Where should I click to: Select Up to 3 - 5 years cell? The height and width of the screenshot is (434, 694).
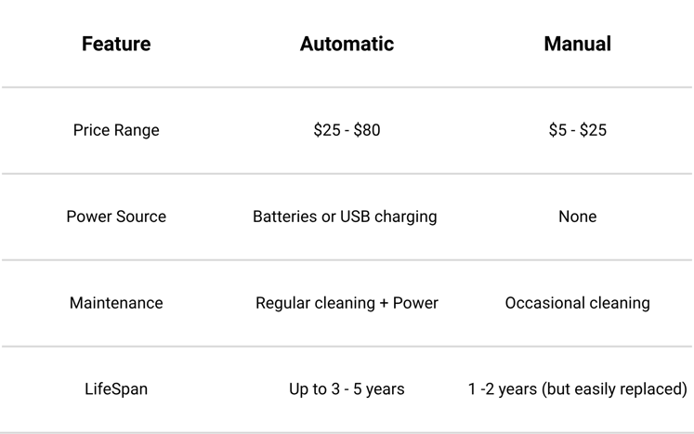point(347,389)
